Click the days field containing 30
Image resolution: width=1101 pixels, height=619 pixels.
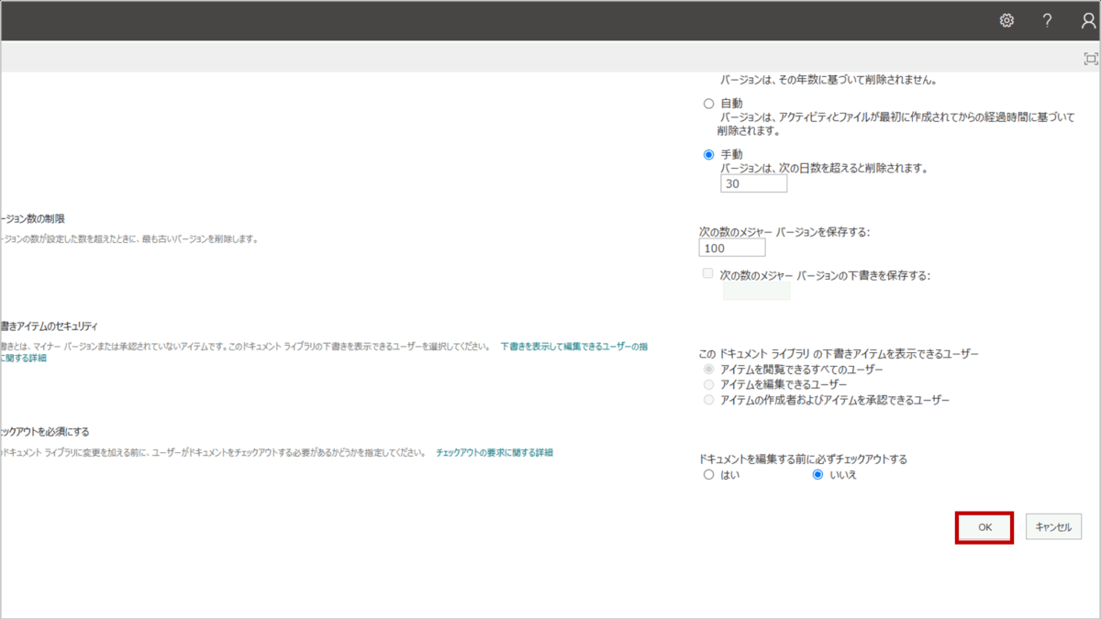(753, 183)
